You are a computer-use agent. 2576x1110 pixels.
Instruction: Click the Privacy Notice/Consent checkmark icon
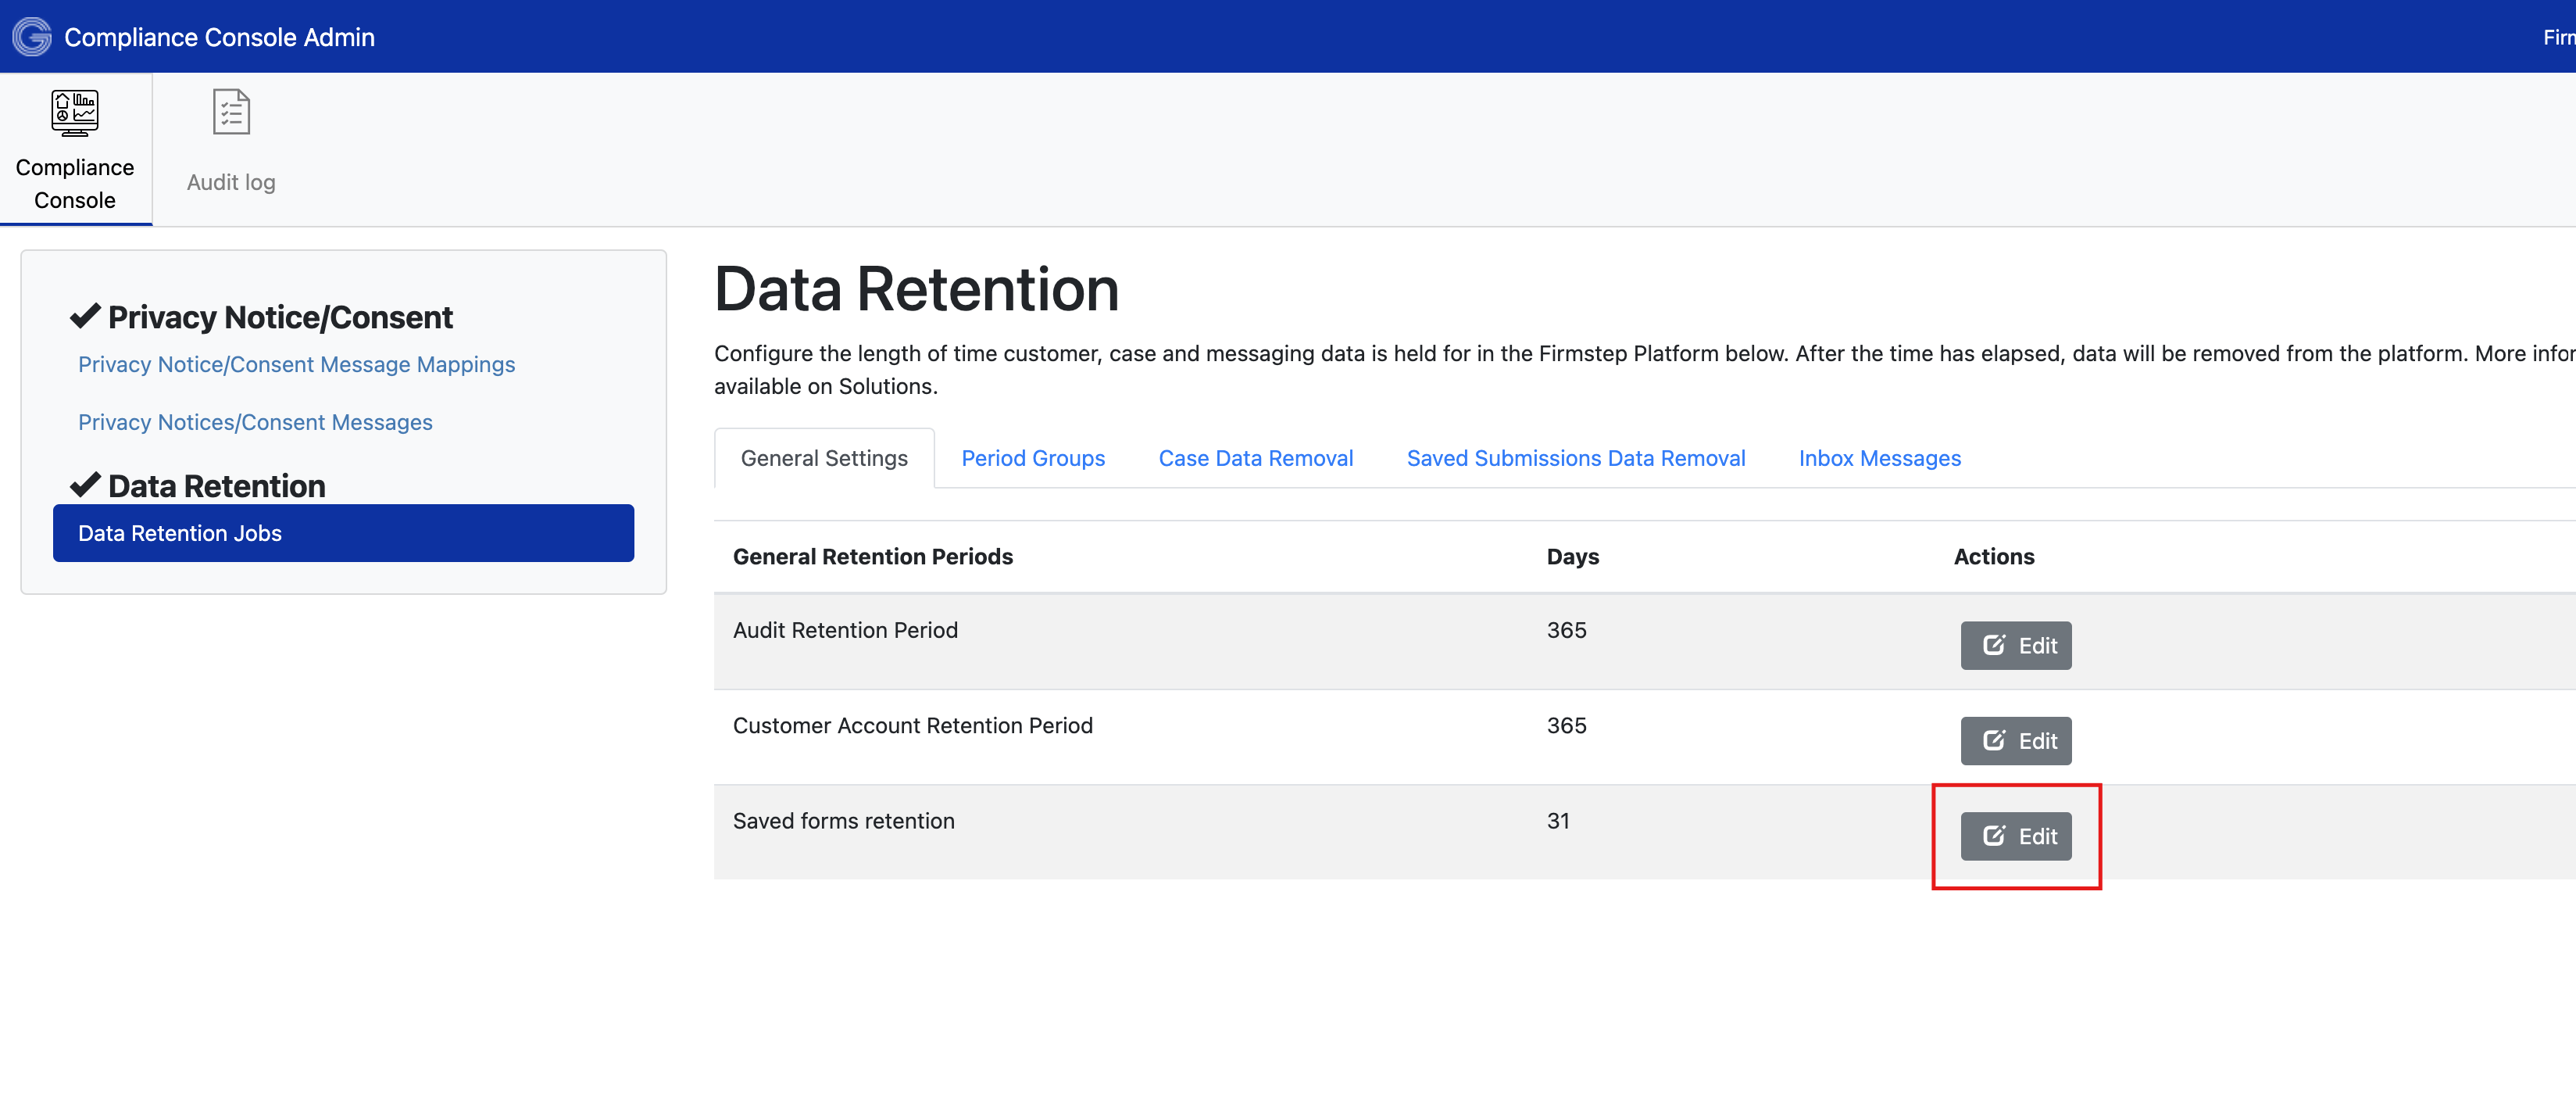pyautogui.click(x=85, y=317)
